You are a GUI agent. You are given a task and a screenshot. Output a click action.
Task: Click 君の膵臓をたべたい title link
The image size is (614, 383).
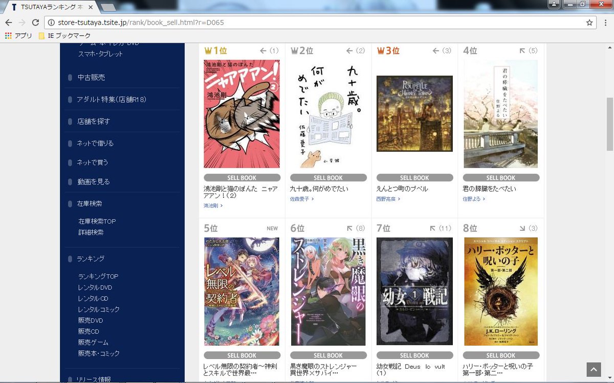click(490, 189)
